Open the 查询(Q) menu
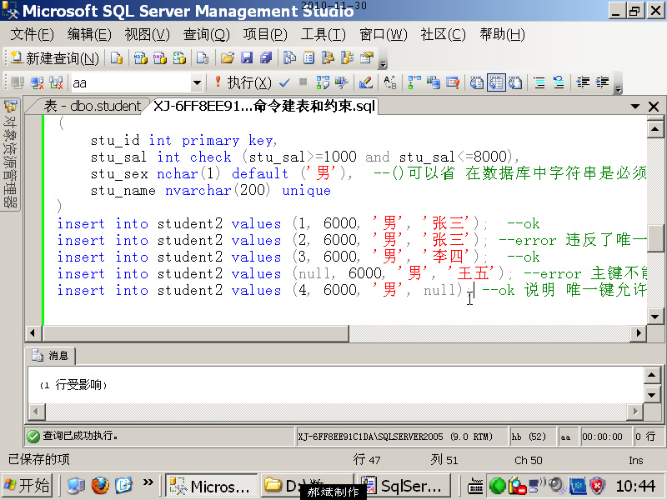Screen dimensions: 667x500 206,34
